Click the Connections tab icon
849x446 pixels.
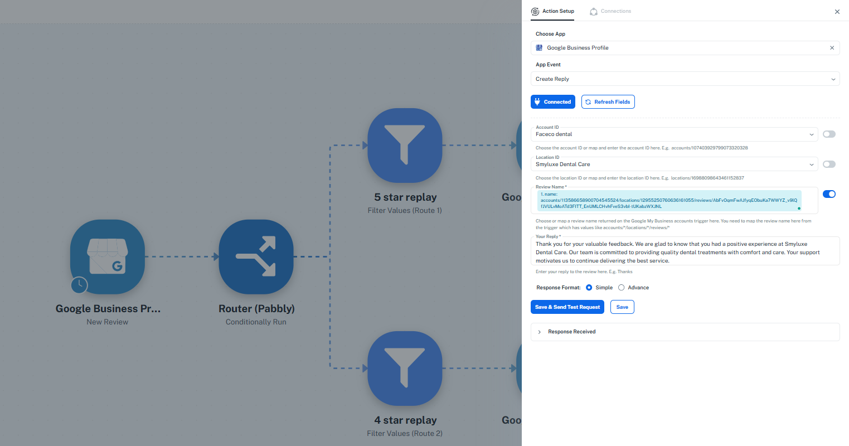tap(594, 11)
